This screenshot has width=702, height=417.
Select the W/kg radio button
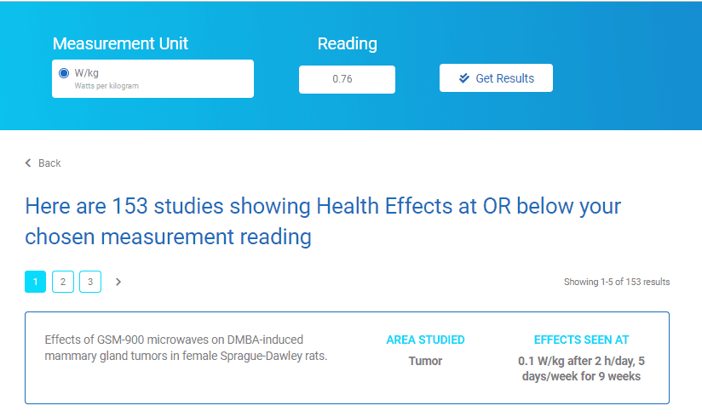(64, 73)
